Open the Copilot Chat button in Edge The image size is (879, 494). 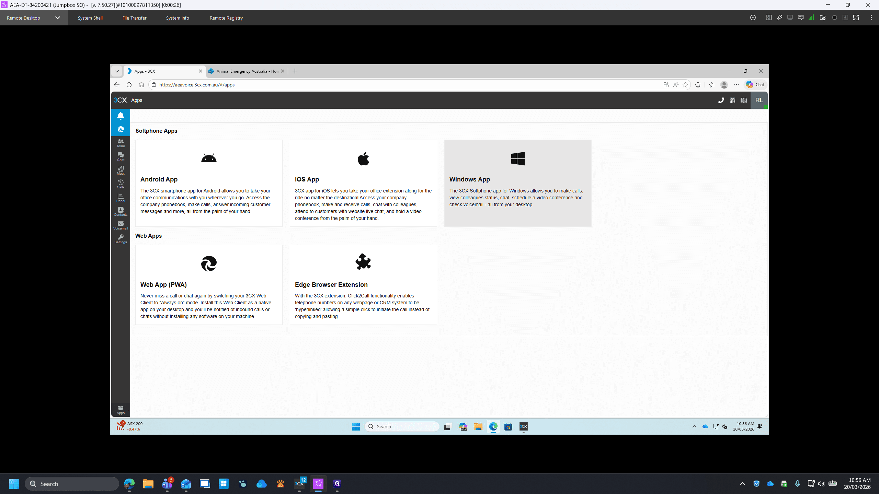point(755,85)
